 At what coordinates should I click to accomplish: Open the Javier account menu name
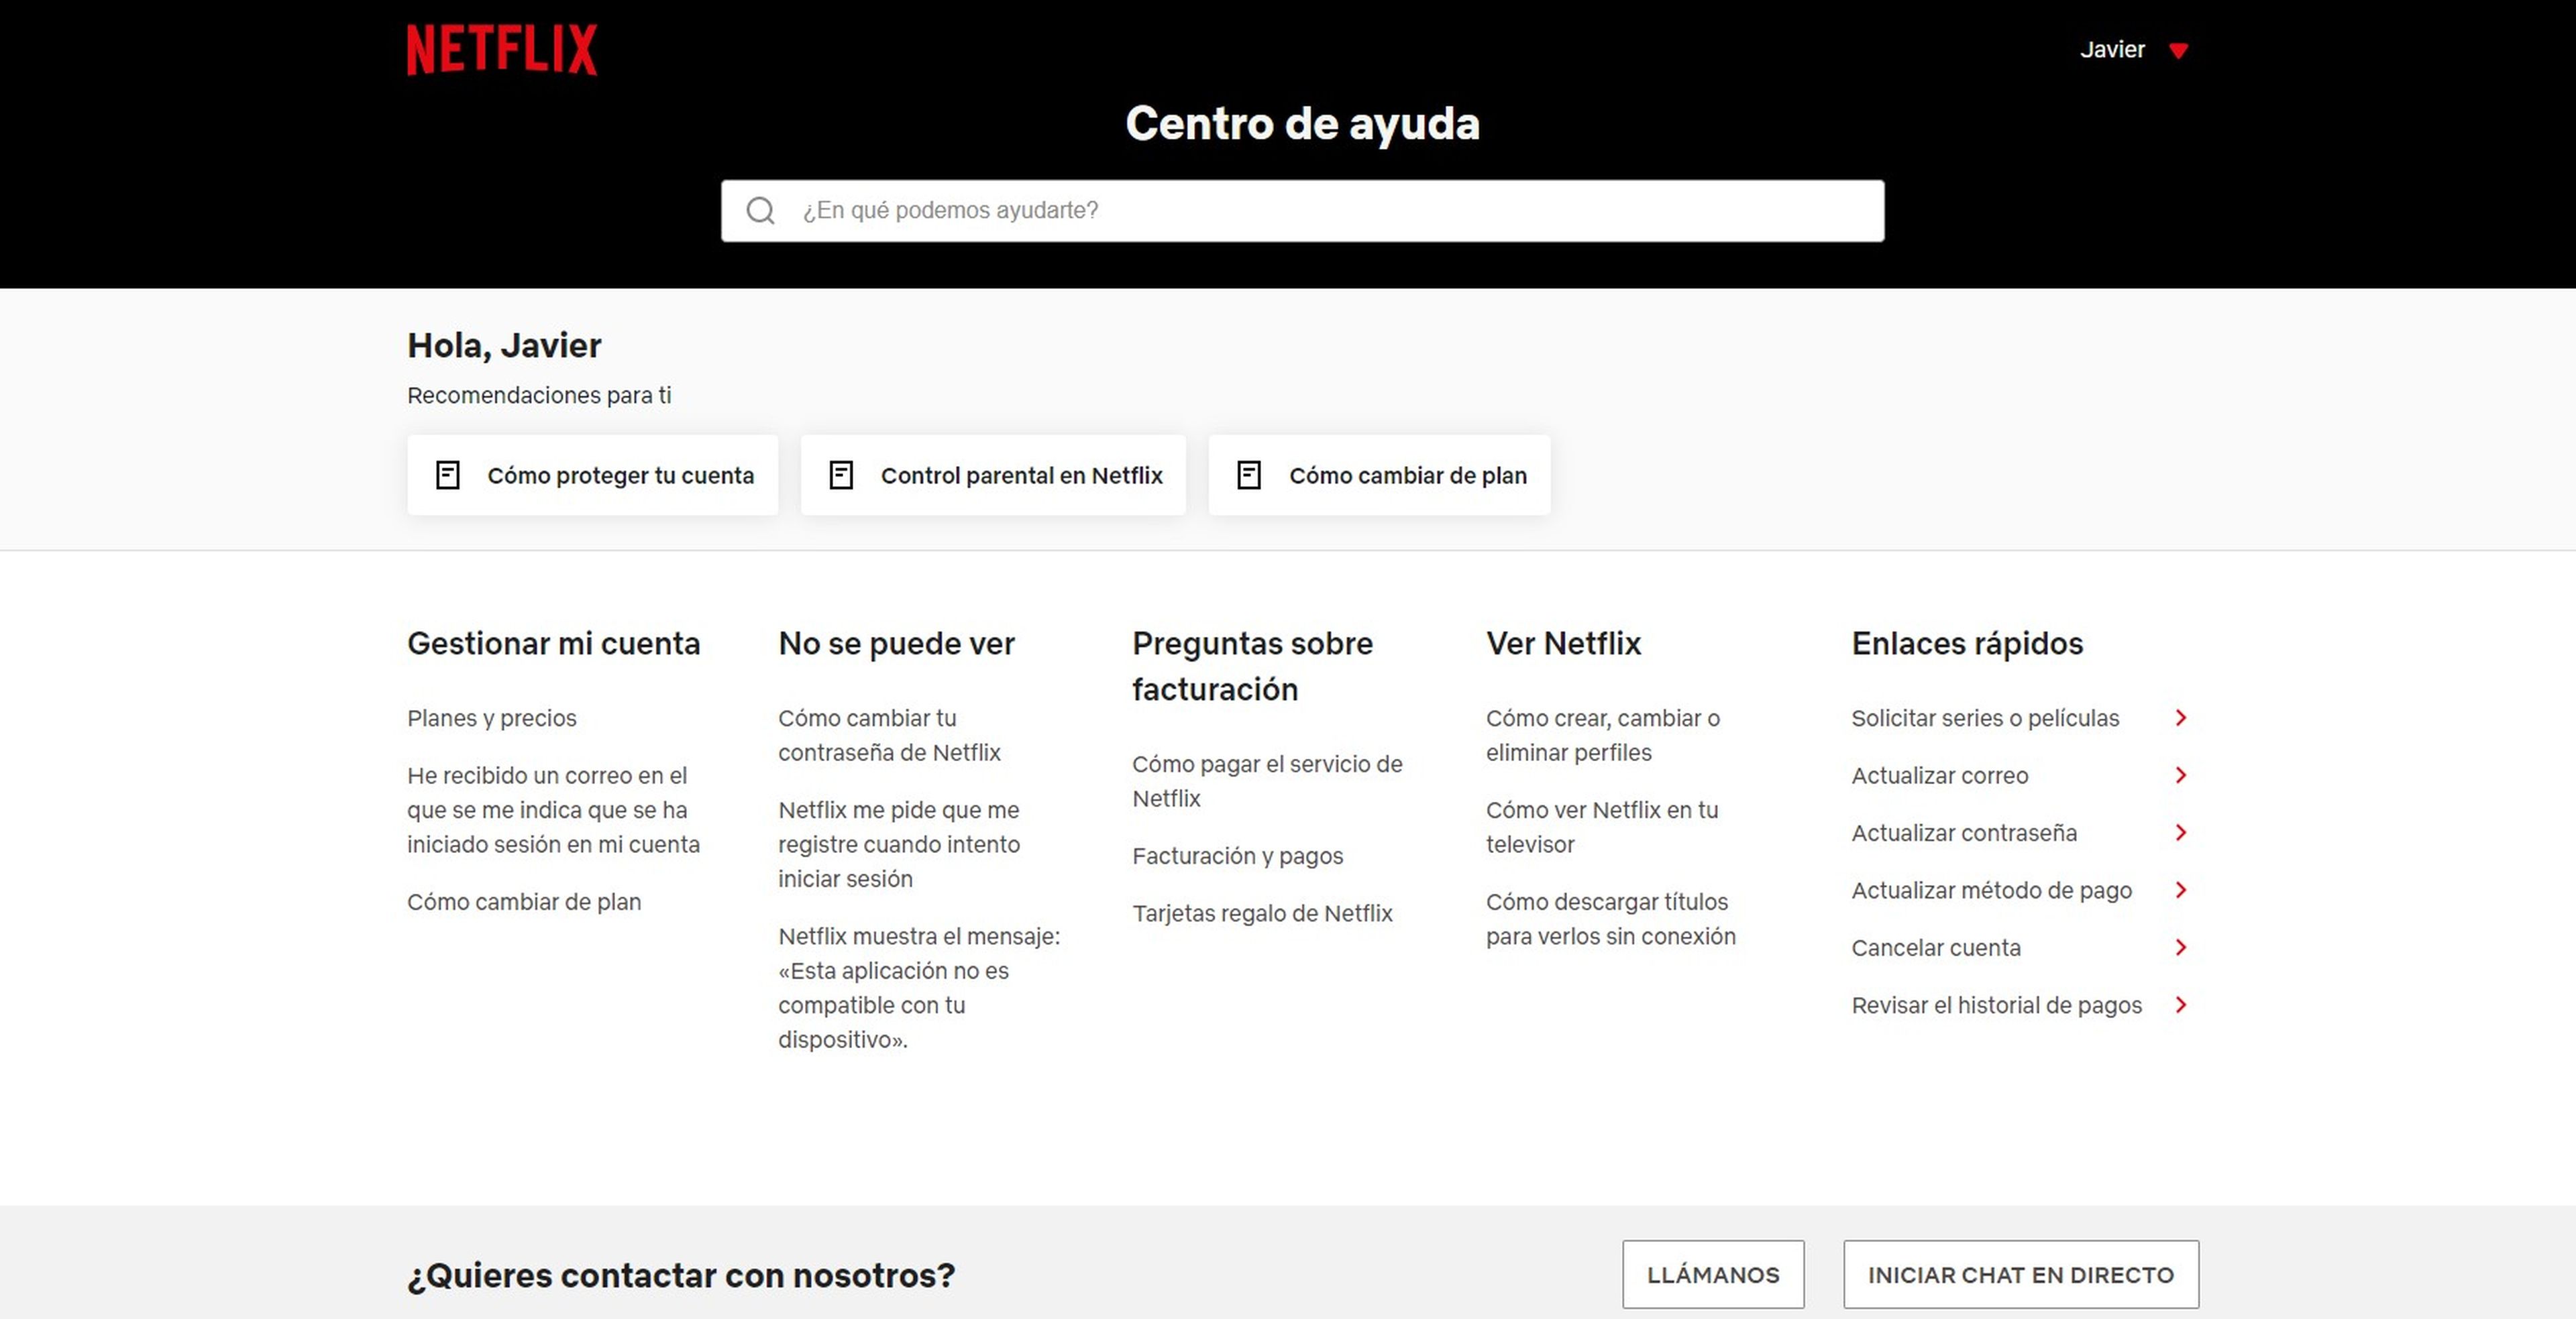pyautogui.click(x=2112, y=50)
